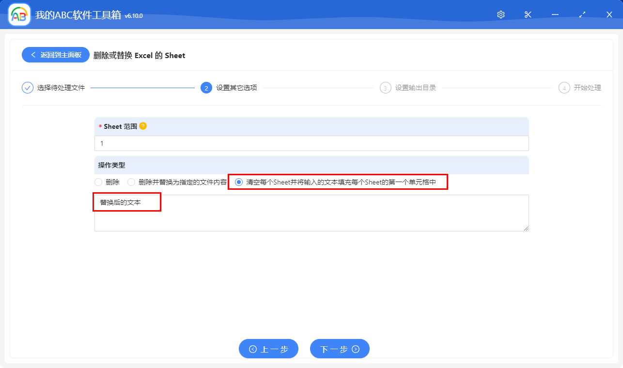Click the 下一步 button

point(340,348)
